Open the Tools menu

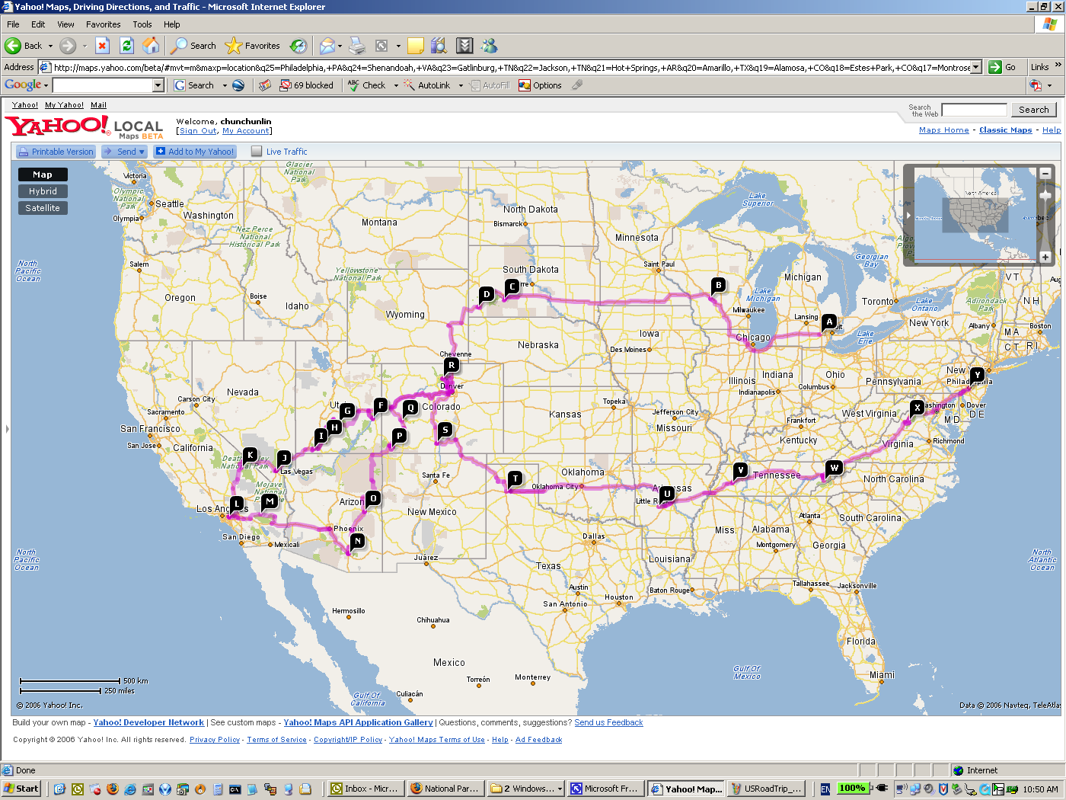point(142,24)
